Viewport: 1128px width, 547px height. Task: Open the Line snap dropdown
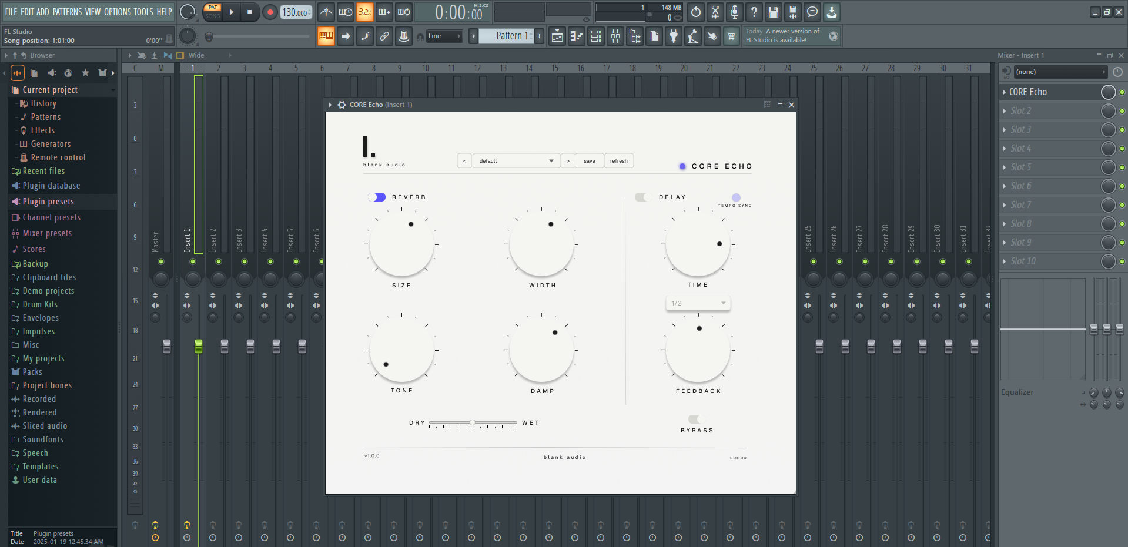pyautogui.click(x=444, y=36)
